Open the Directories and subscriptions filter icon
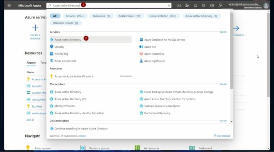Image resolution: width=274 pixels, height=152 pixels. click(187, 6)
